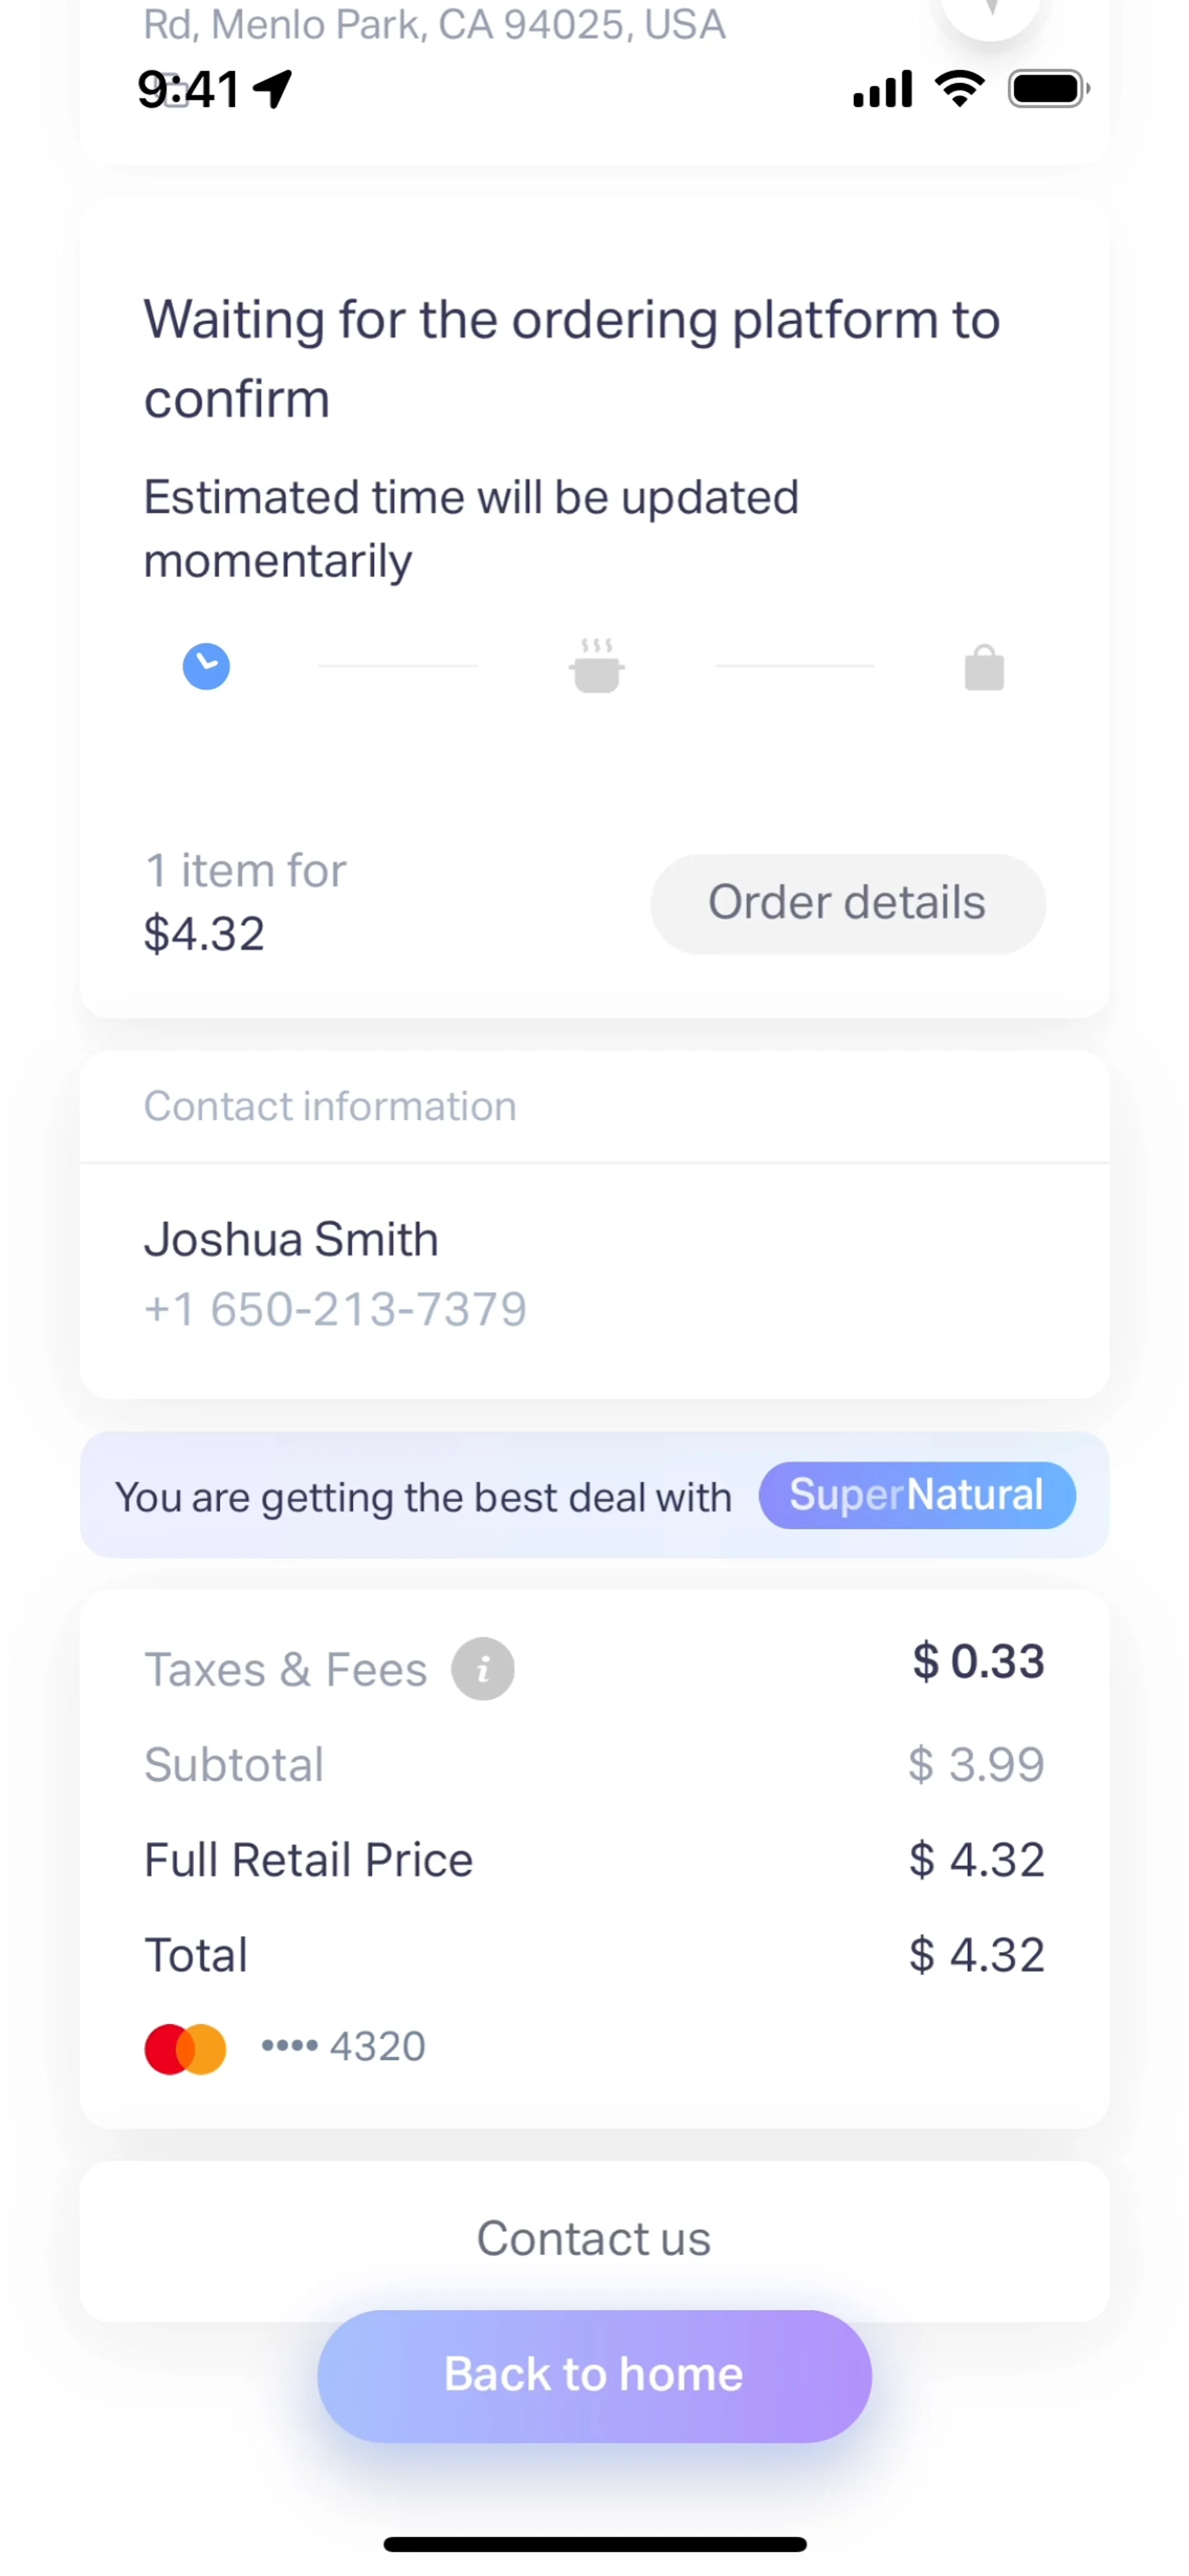Select the card ending in 4320
This screenshot has height=2576, width=1189.
point(343,2047)
